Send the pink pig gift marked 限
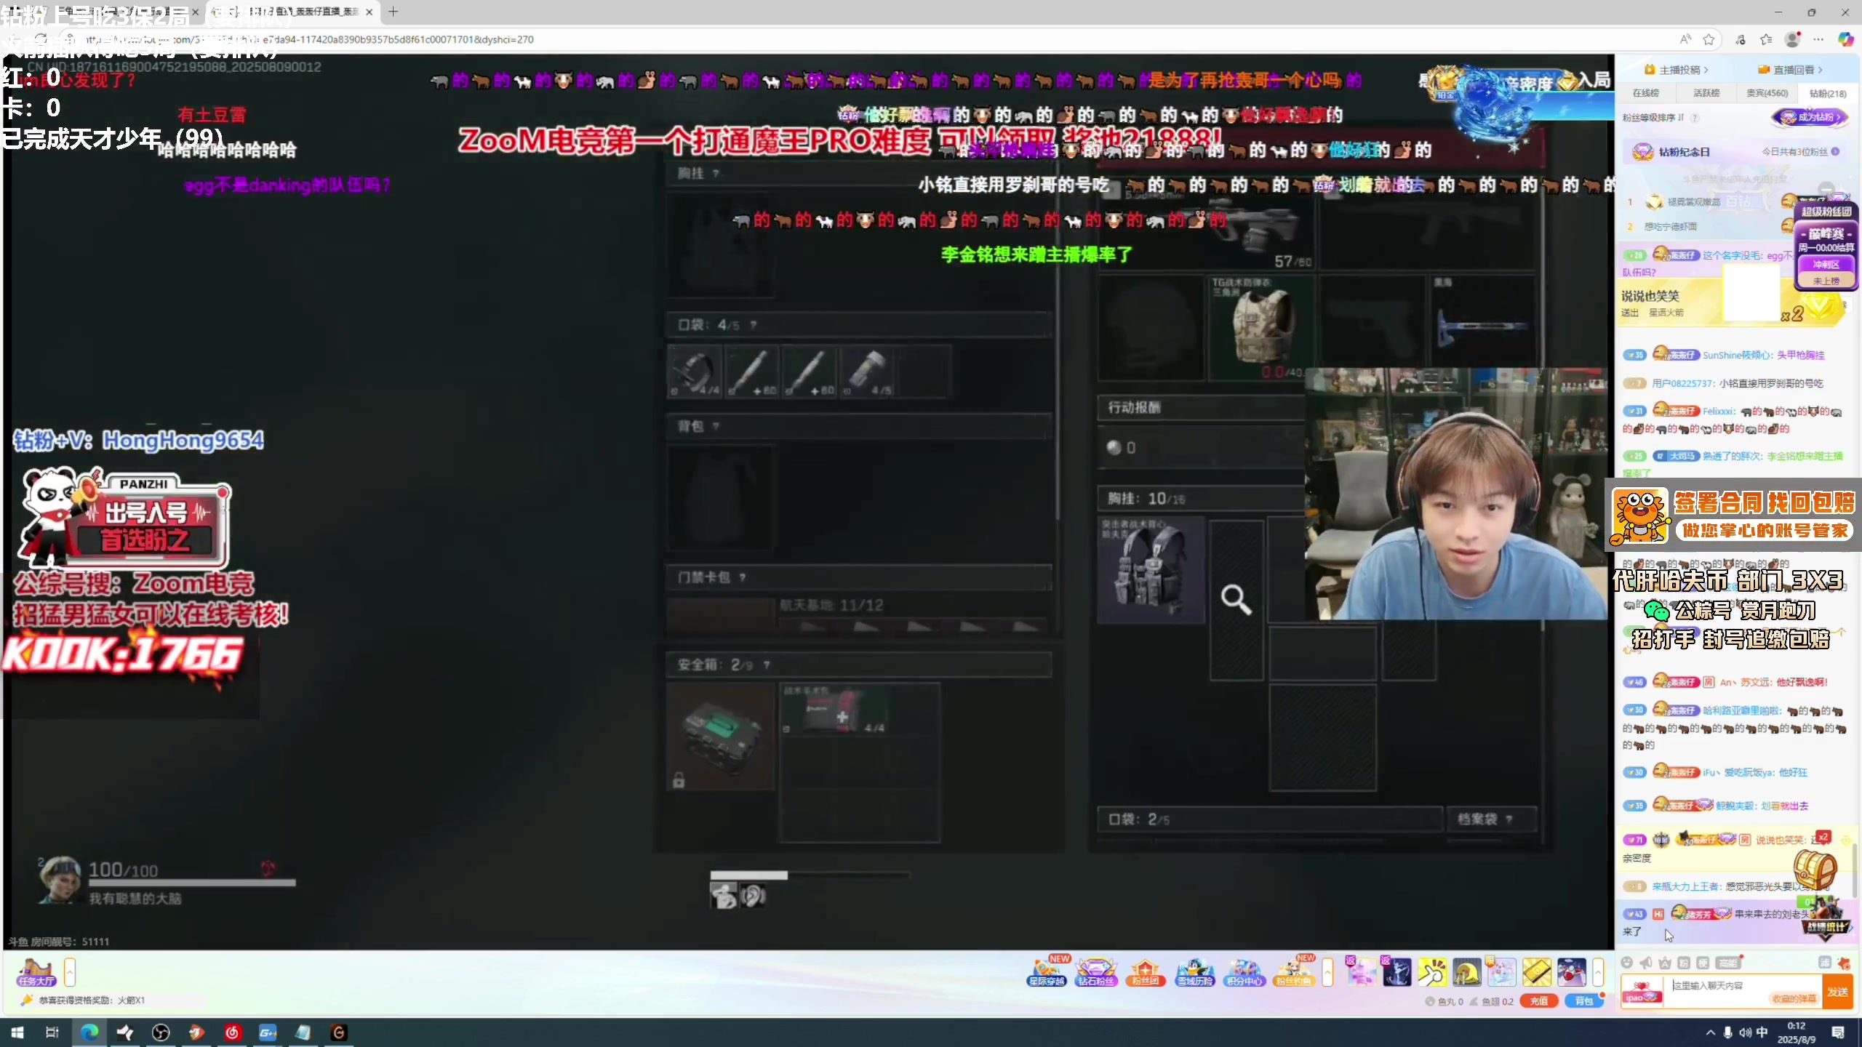The image size is (1862, 1047). [x=1501, y=972]
